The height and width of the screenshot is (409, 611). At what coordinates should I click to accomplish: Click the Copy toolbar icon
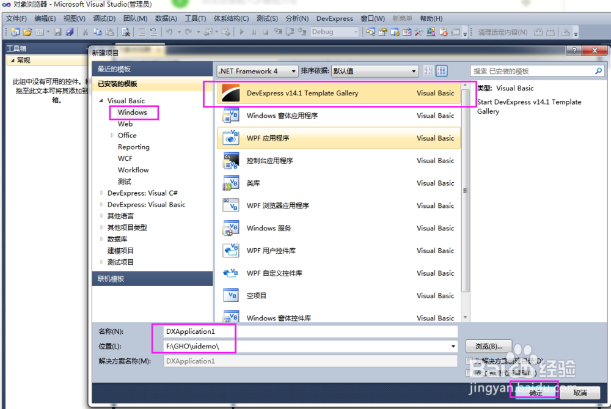tap(97, 32)
